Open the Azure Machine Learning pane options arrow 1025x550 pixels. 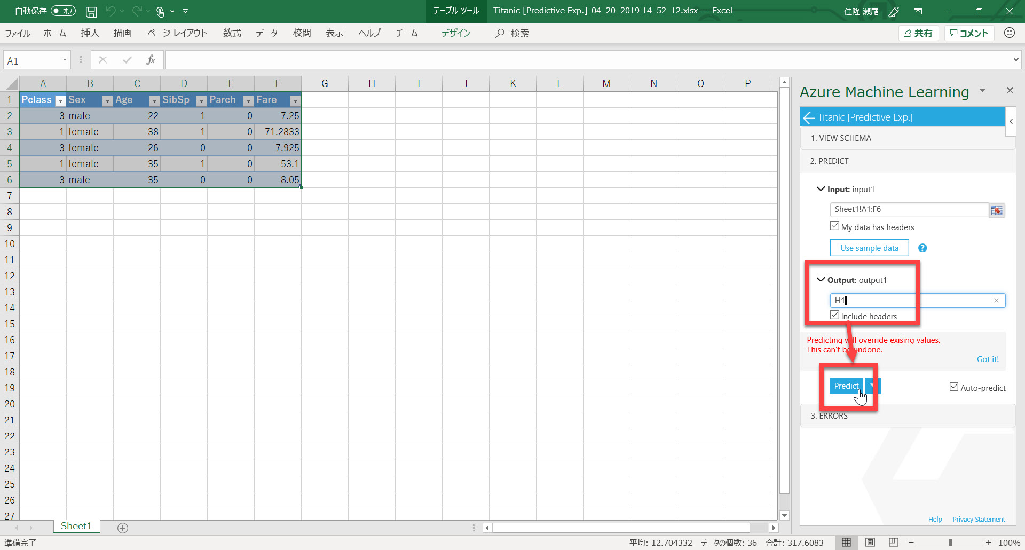[x=982, y=90]
